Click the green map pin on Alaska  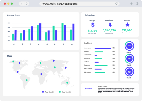tap(13, 62)
